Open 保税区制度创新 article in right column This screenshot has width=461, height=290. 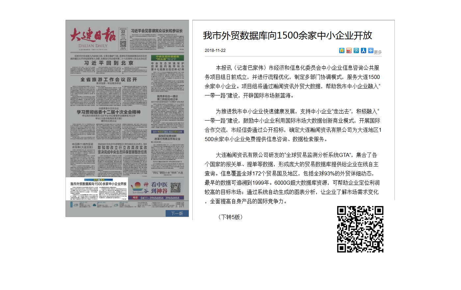pos(167,137)
